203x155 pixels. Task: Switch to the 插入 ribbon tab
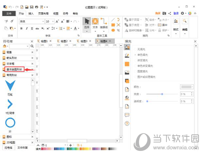coord(31,13)
